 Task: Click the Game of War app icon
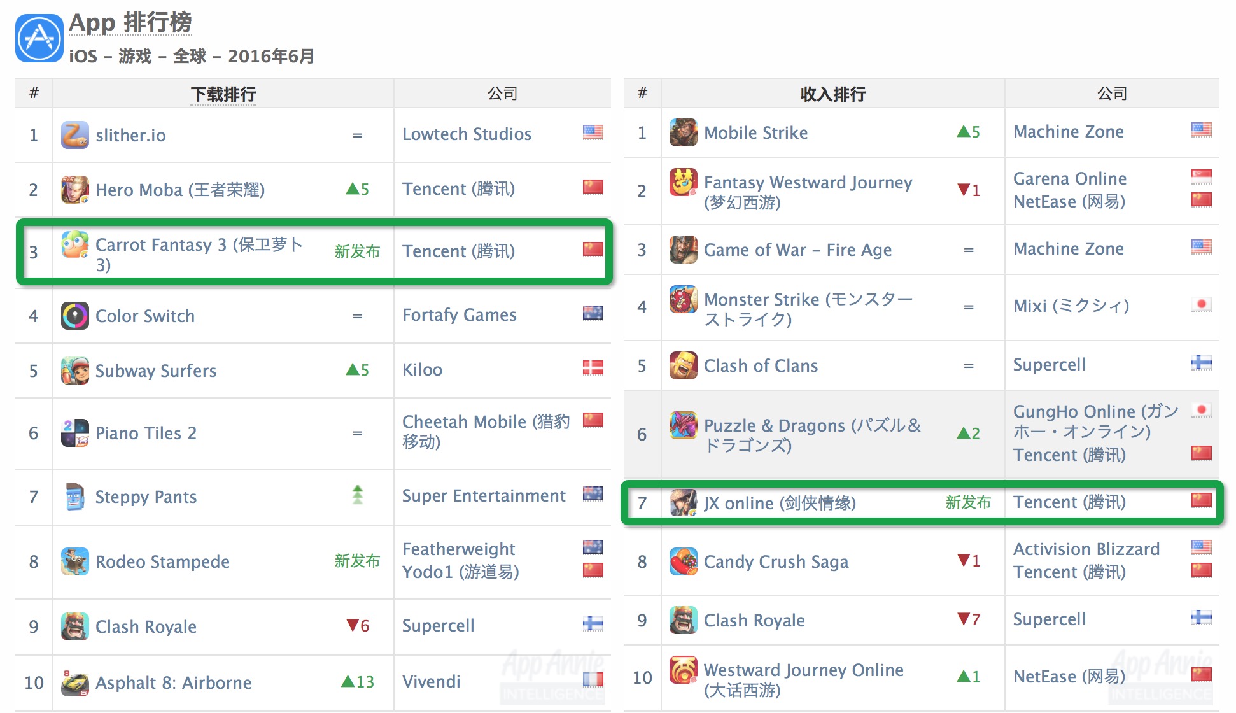pos(684,250)
